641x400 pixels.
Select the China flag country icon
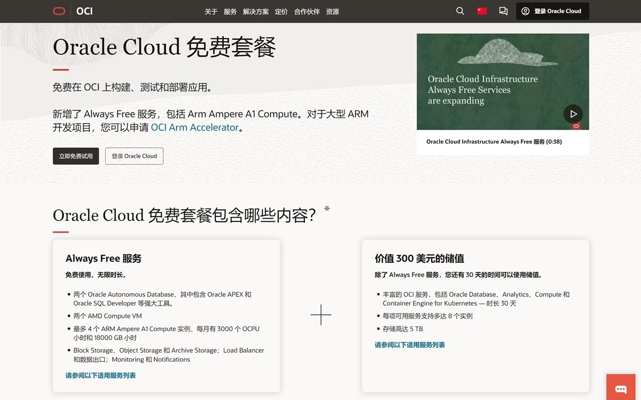[482, 11]
